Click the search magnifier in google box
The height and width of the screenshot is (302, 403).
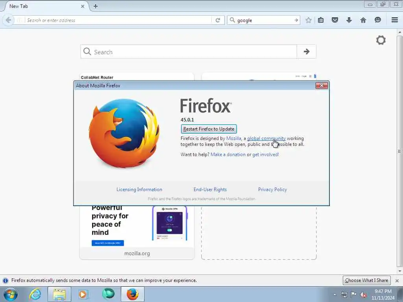[232, 20]
